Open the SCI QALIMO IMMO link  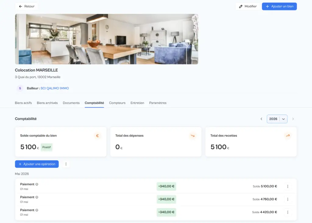[55, 88]
